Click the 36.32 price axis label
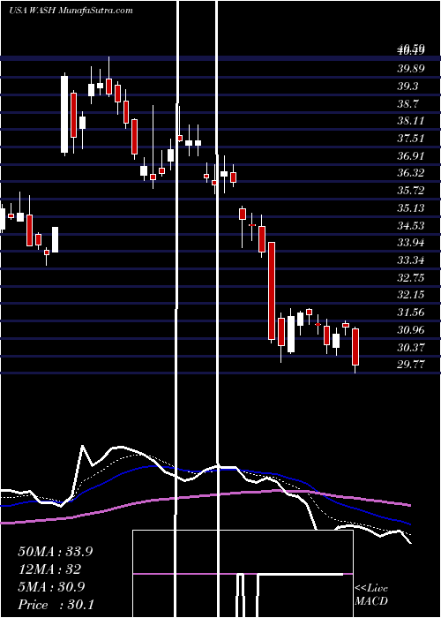Image resolution: width=441 pixels, height=618 pixels. coord(411,173)
